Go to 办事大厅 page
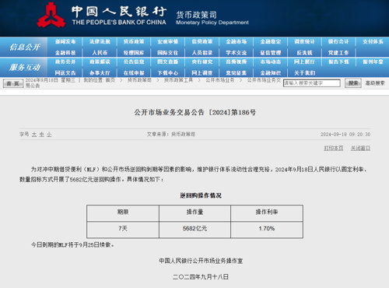The height and width of the screenshot is (288, 389). click(100, 73)
